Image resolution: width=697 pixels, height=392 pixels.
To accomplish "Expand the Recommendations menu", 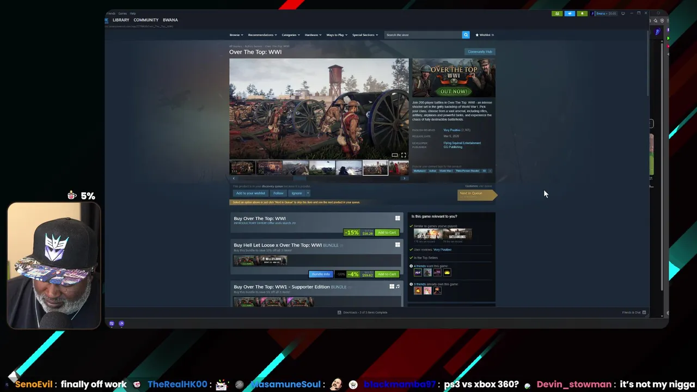I will point(262,35).
